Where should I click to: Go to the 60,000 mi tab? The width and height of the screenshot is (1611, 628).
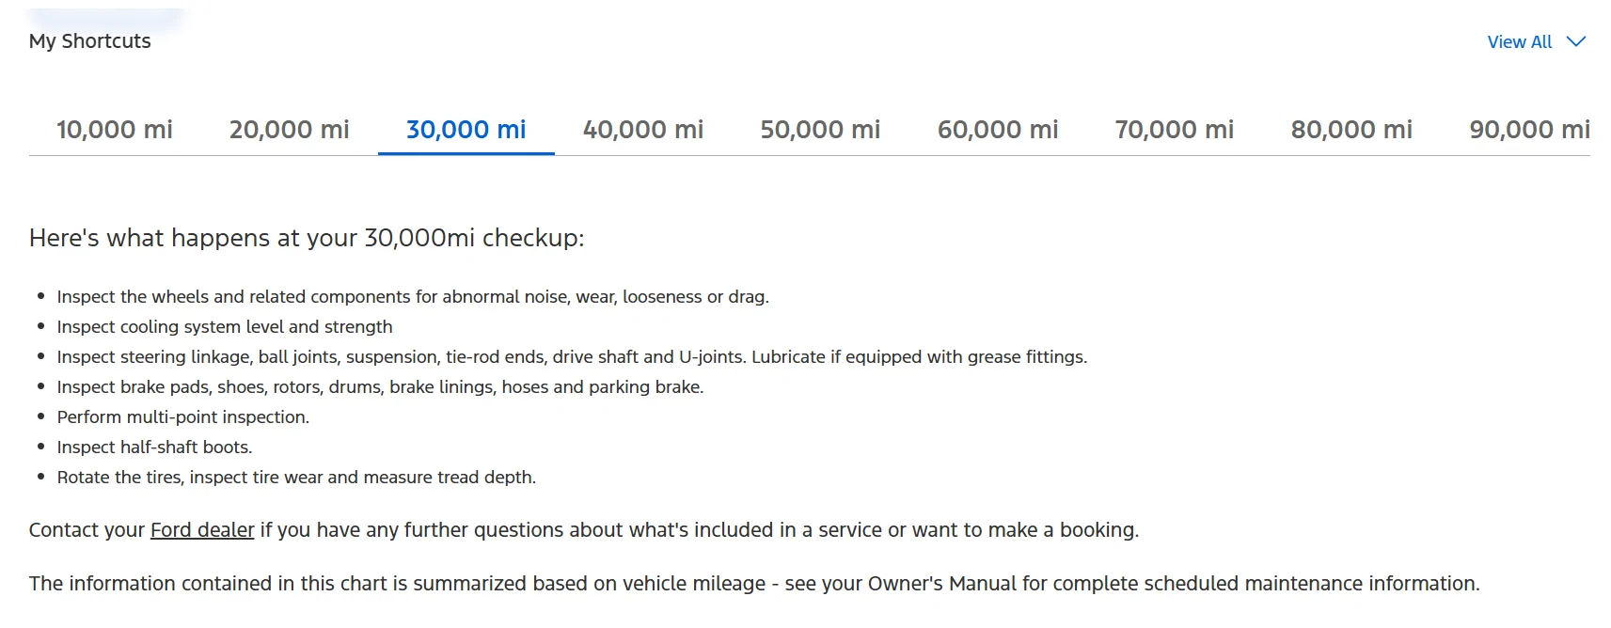point(998,130)
